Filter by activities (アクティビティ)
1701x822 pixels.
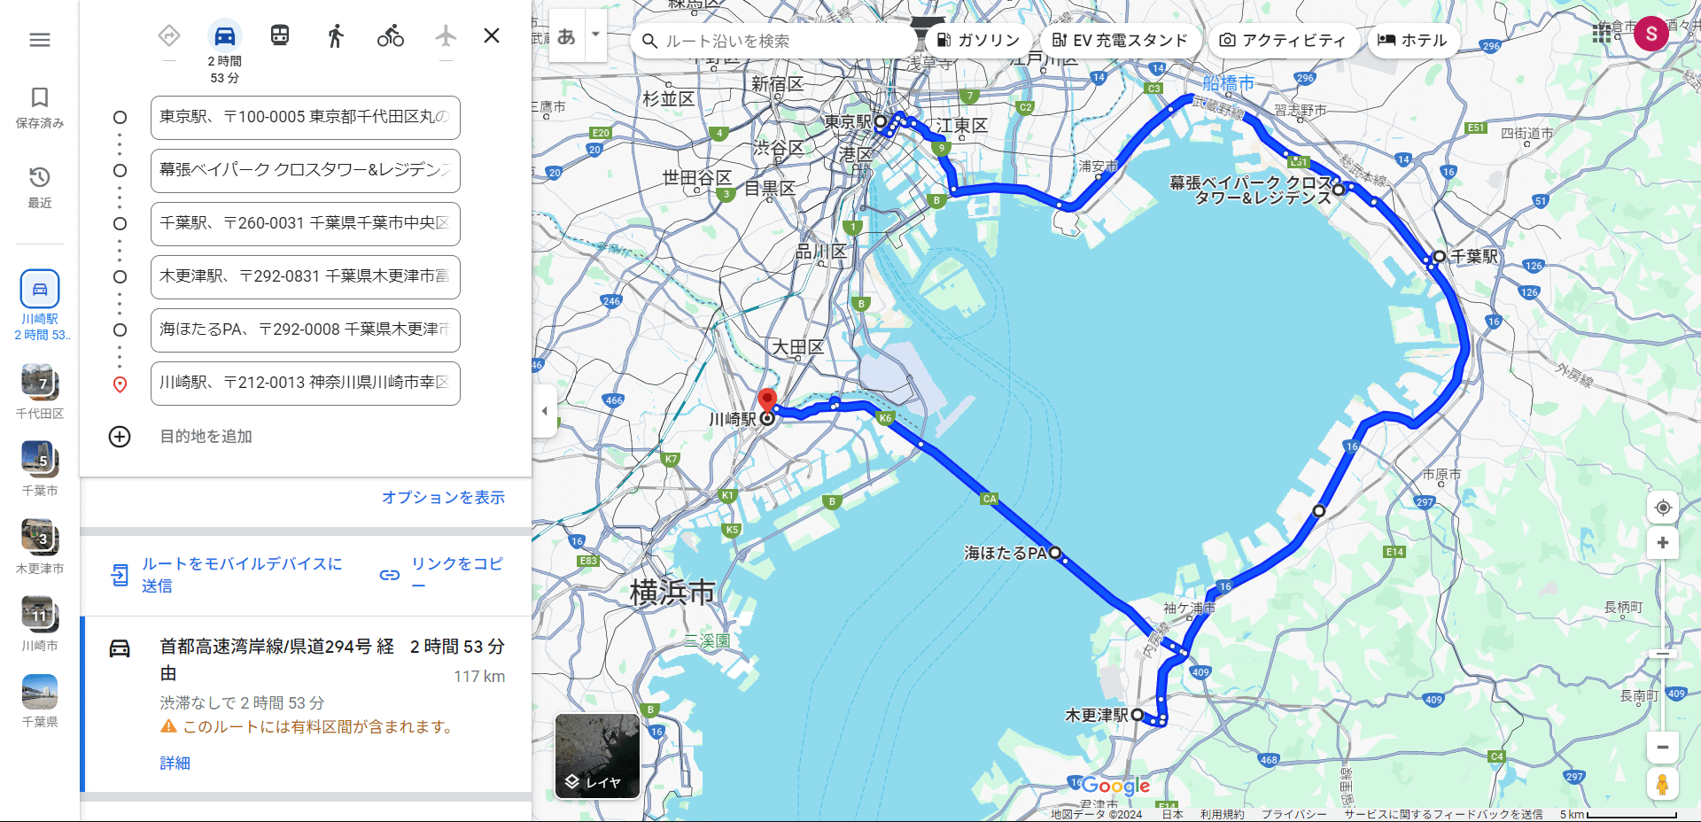click(x=1283, y=41)
